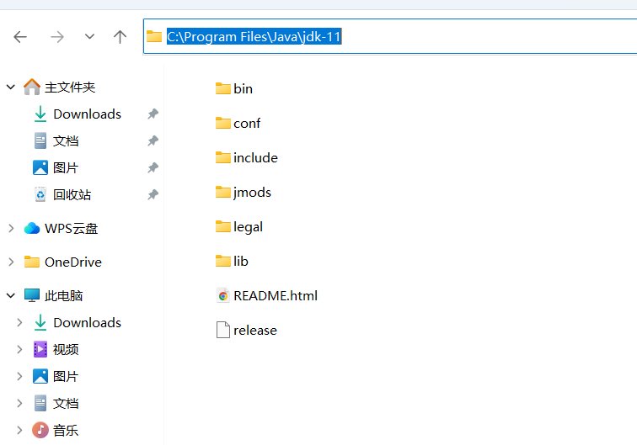Click the jmods folder name
Screen dimensions: 637x445
coord(252,193)
